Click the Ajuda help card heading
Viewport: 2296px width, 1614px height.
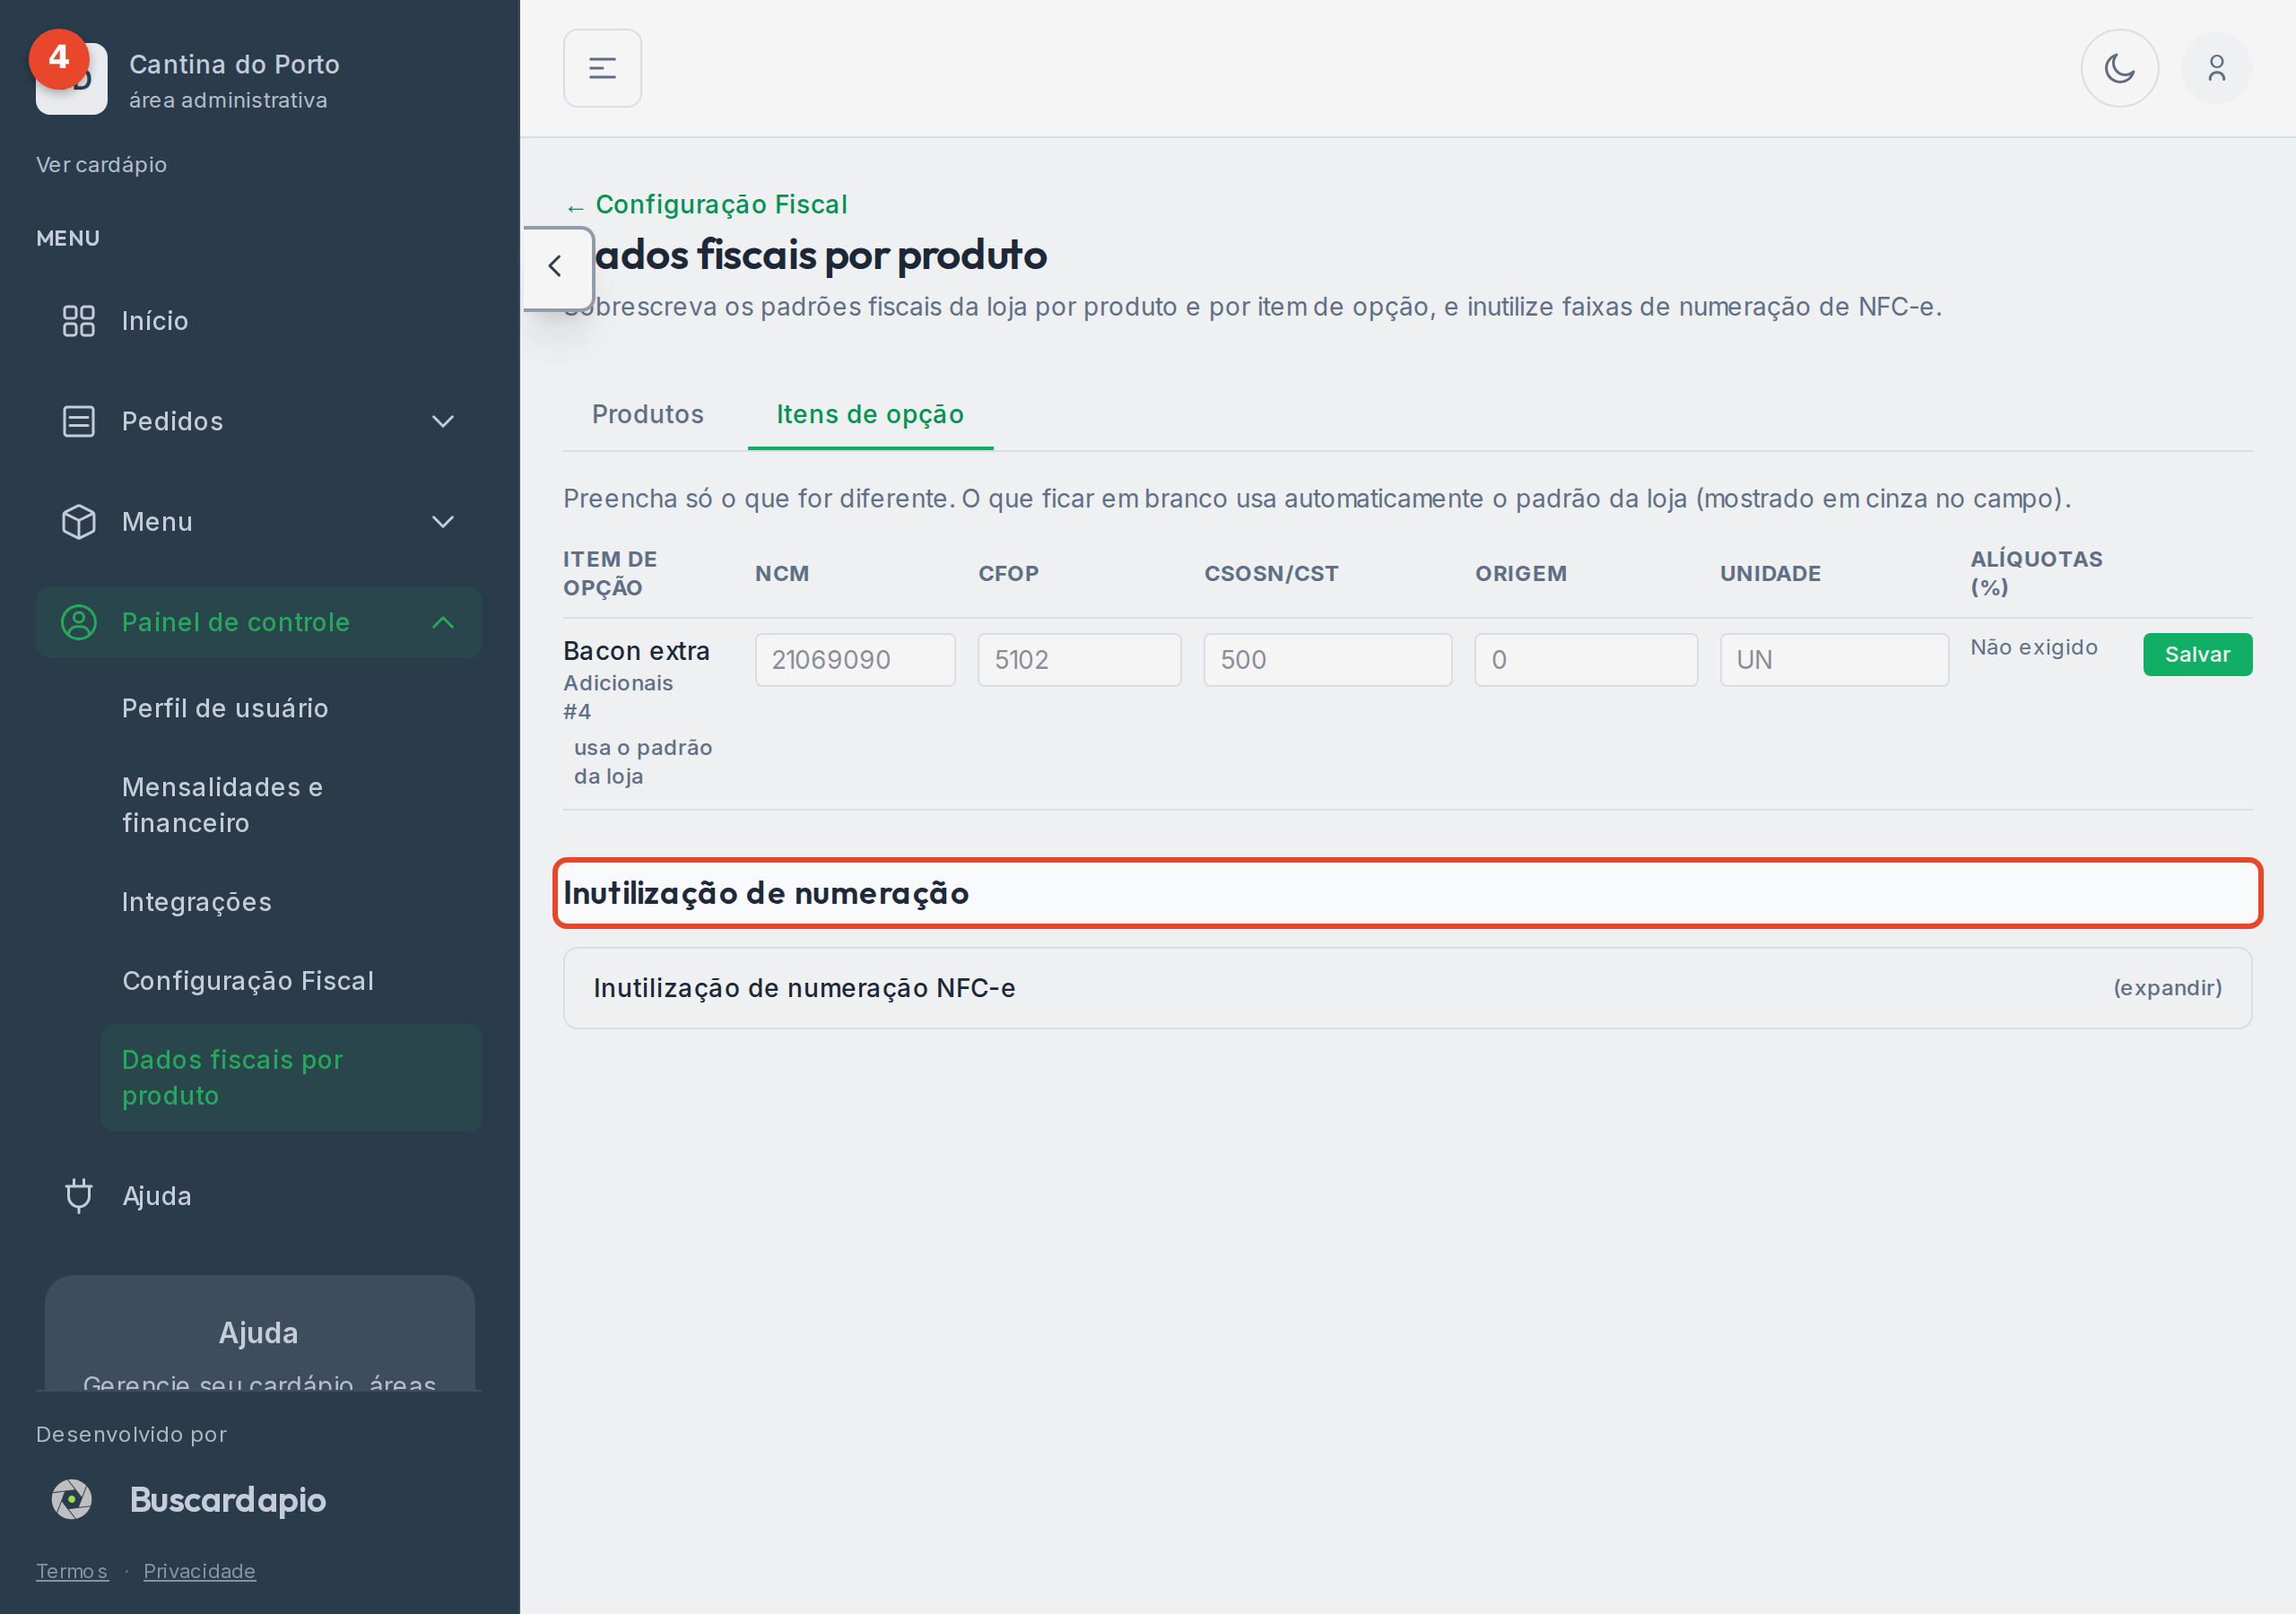tap(258, 1333)
